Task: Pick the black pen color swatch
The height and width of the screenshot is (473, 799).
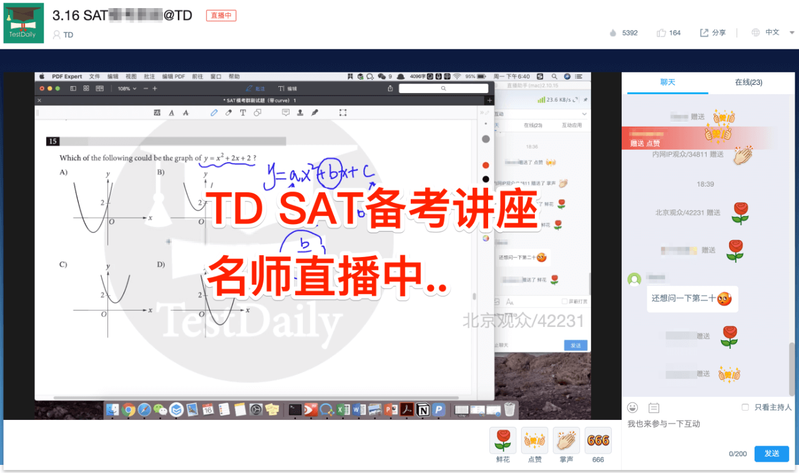Action: tap(486, 179)
